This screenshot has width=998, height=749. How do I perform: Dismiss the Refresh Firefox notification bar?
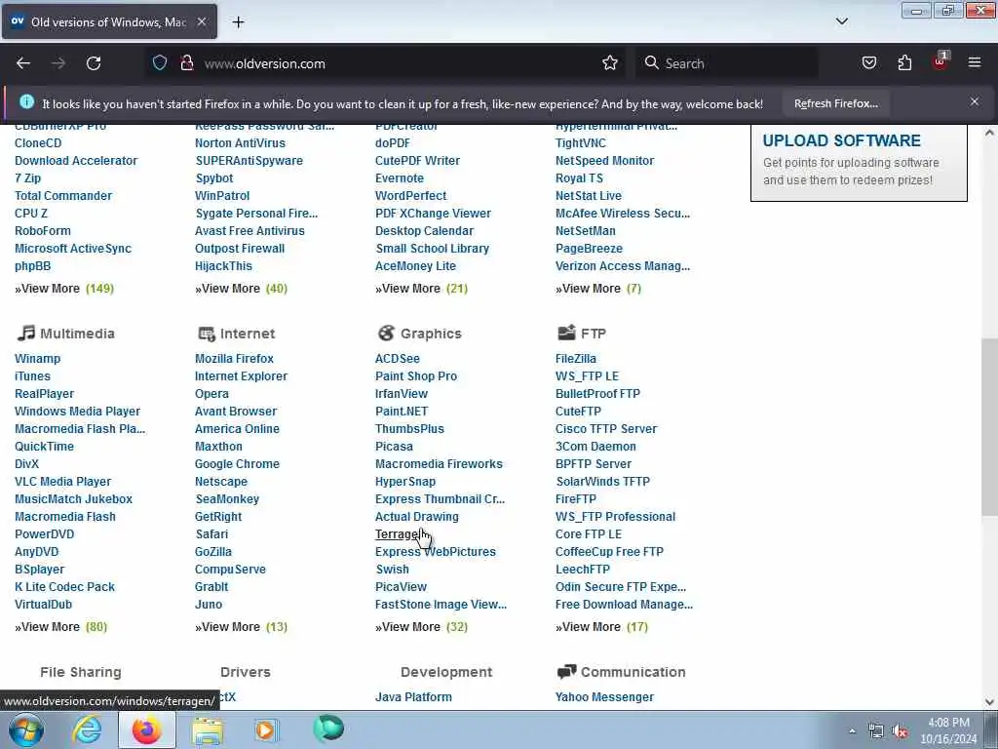point(974,101)
